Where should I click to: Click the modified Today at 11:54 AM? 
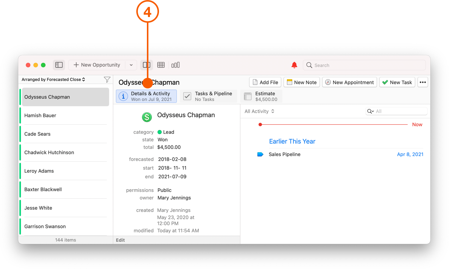(x=178, y=231)
